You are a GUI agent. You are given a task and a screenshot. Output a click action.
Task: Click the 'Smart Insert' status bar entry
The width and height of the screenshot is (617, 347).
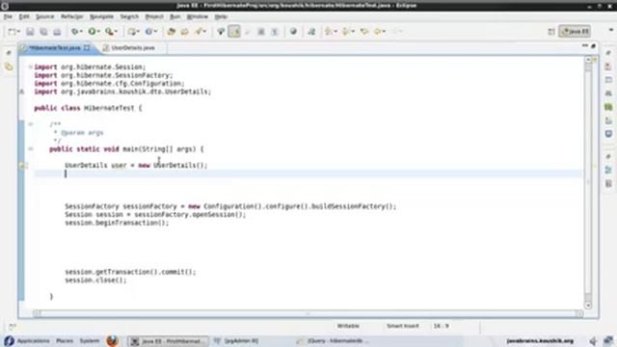click(x=403, y=326)
